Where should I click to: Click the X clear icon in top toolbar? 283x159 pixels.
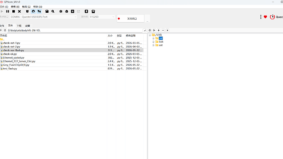20,12
